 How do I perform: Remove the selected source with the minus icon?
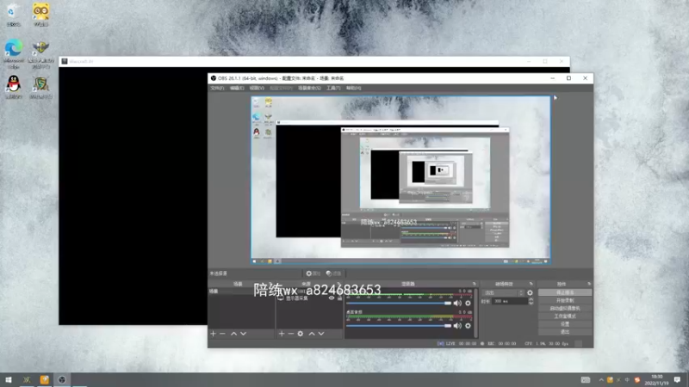pyautogui.click(x=291, y=334)
